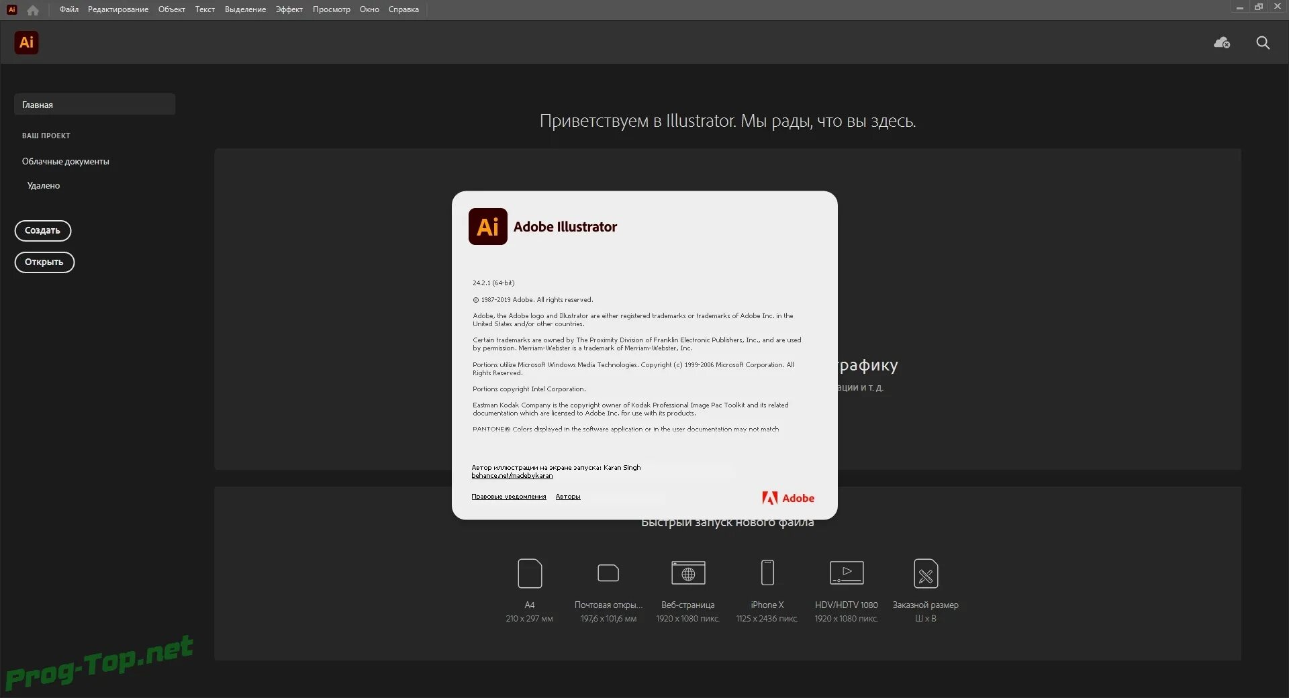This screenshot has width=1289, height=698.
Task: Click the Ai logo in the About dialog
Action: (x=488, y=227)
